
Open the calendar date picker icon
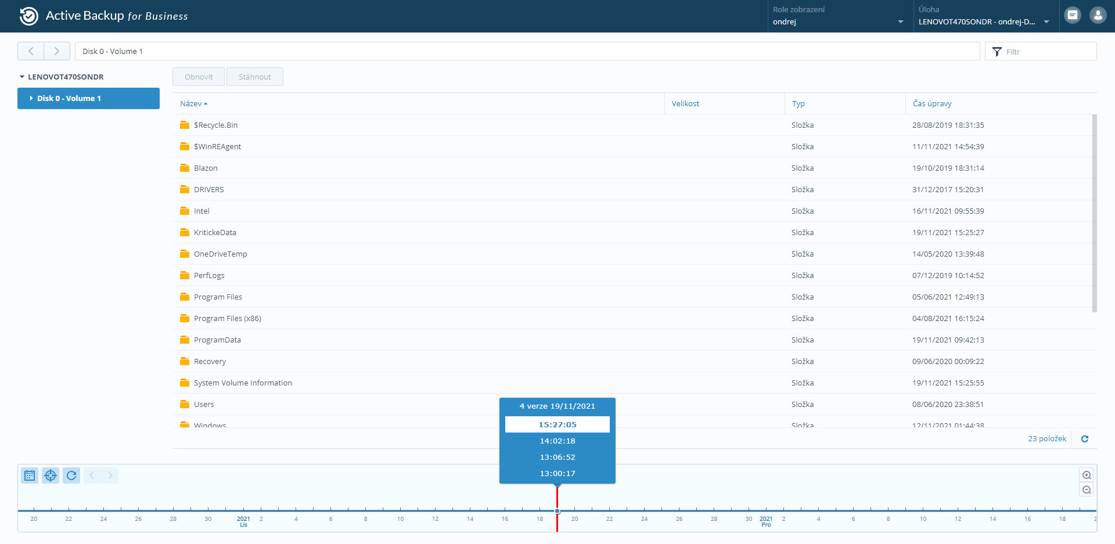tap(30, 475)
